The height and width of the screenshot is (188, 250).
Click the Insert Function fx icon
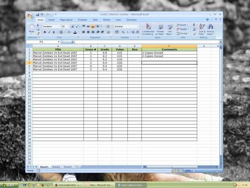tap(73, 42)
